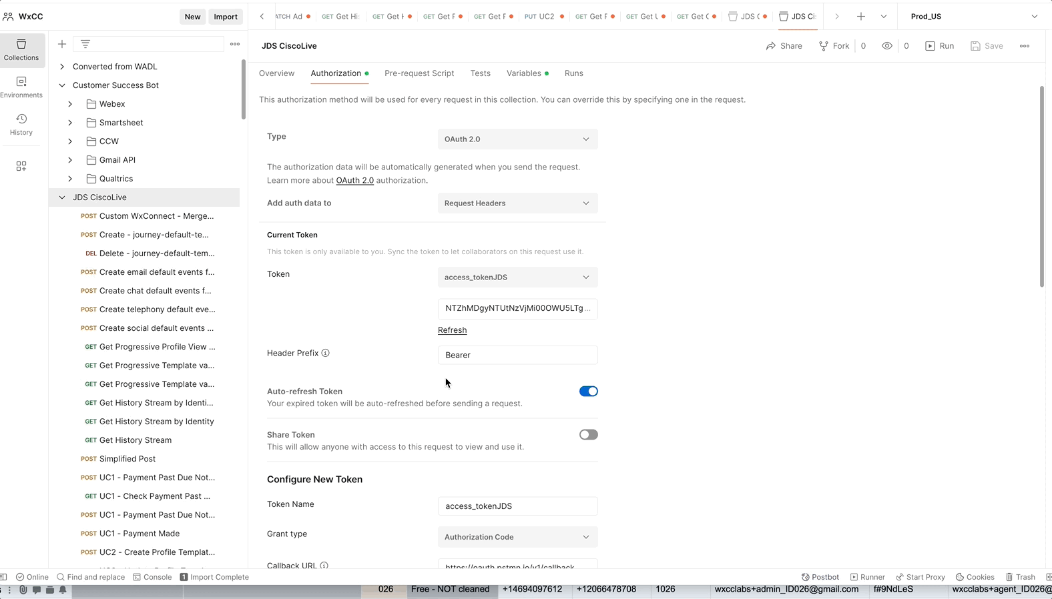Click the Online status indicator

pos(32,577)
